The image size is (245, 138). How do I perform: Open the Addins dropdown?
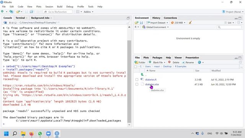pyautogui.click(x=88, y=12)
